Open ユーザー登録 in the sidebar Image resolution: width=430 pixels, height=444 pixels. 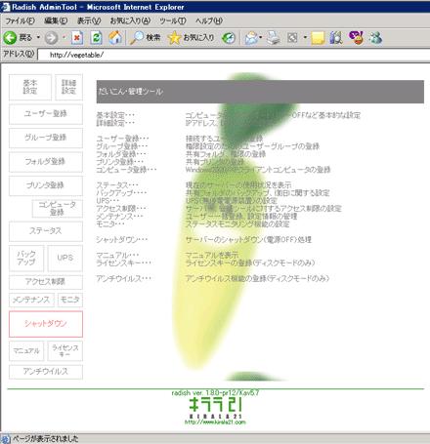[46, 114]
